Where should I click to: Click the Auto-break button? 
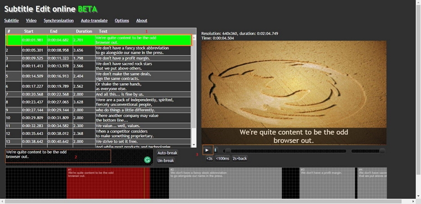click(167, 153)
